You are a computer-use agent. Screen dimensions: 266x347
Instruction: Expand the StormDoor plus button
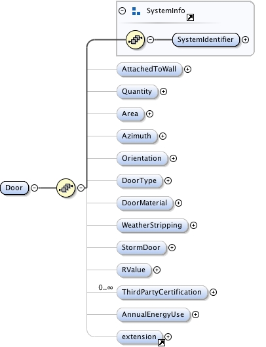click(x=172, y=247)
